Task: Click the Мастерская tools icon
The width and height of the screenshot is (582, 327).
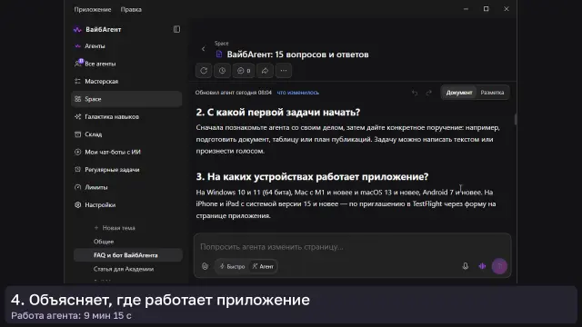Action: click(77, 81)
